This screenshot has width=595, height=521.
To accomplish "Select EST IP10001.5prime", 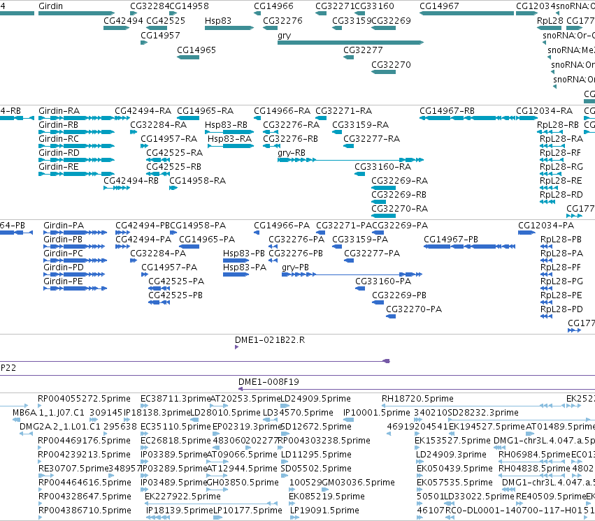I will (x=348, y=420).
